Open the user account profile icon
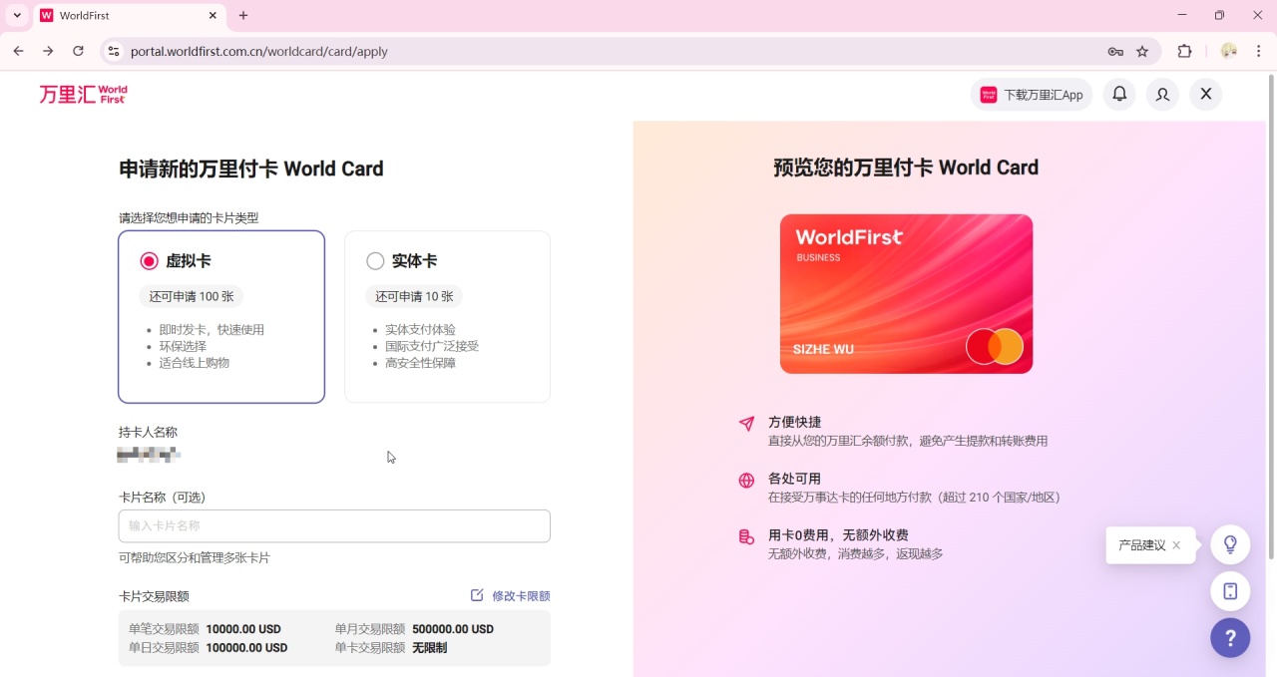Screen dimensions: 1277x677 (x=1162, y=95)
